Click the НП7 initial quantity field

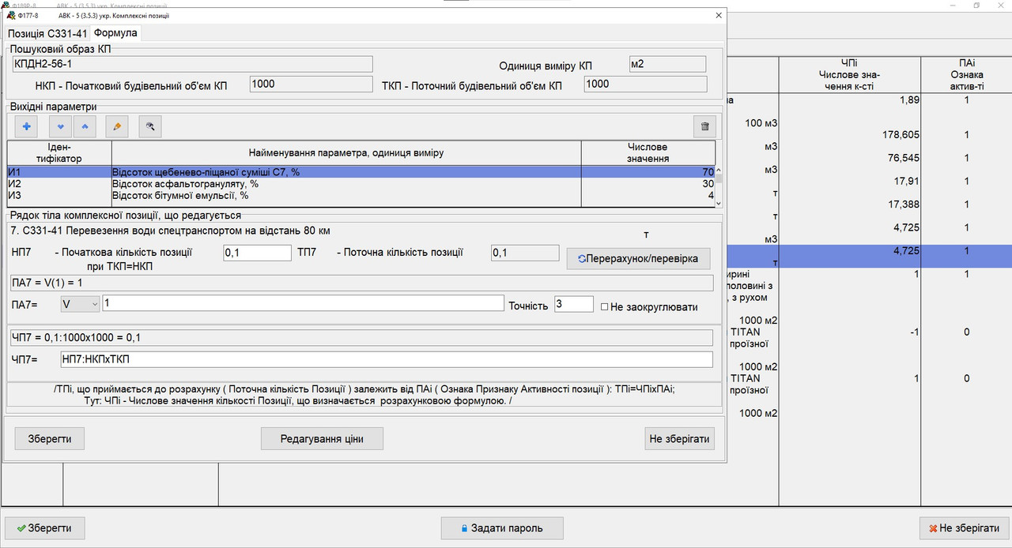coord(258,253)
